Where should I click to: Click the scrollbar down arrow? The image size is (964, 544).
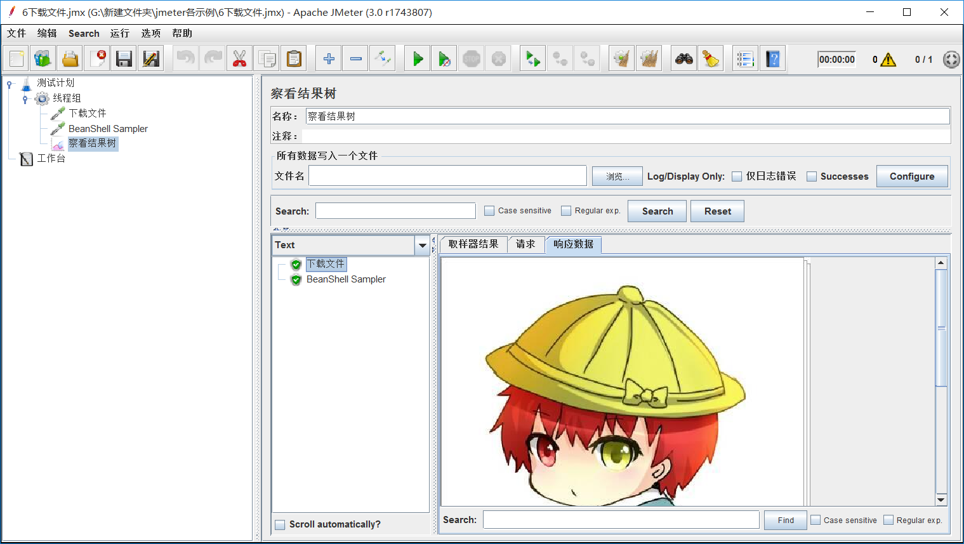[x=942, y=500]
